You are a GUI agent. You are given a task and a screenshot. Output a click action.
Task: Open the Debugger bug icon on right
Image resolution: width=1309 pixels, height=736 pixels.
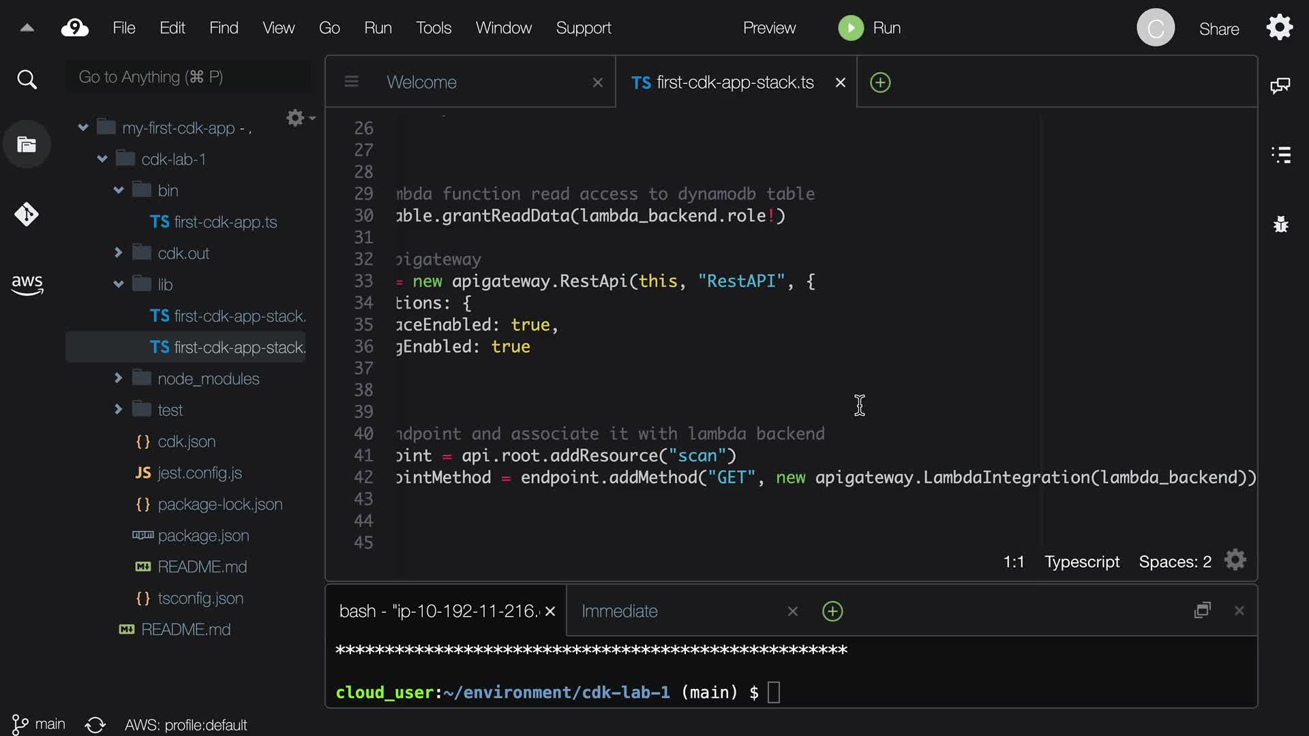1281,224
